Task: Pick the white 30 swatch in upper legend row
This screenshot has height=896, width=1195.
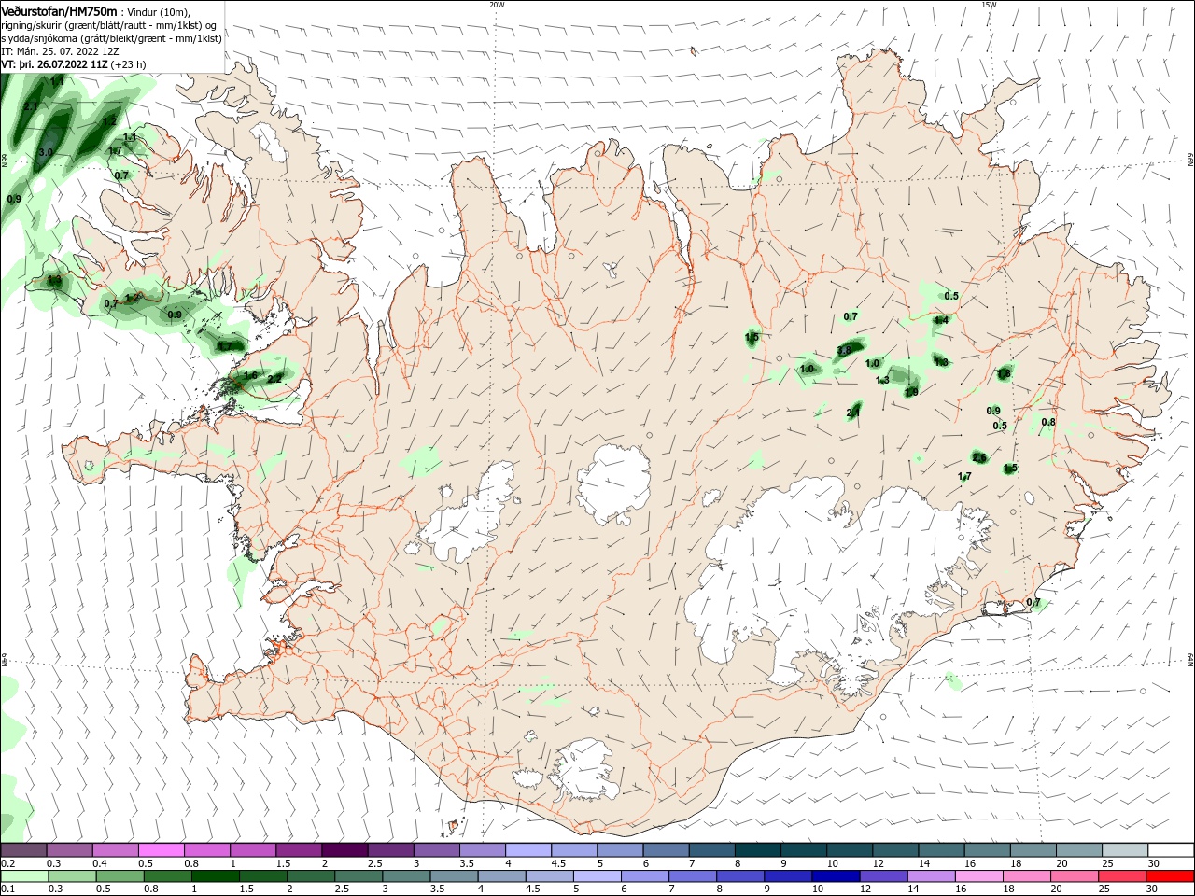Action: coord(1172,850)
